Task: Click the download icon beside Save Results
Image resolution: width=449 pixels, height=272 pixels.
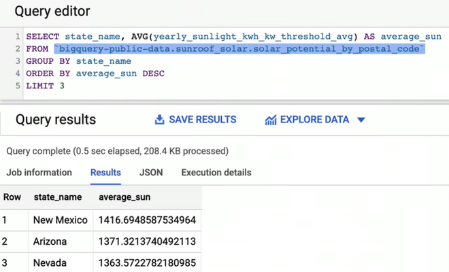Action: click(160, 120)
